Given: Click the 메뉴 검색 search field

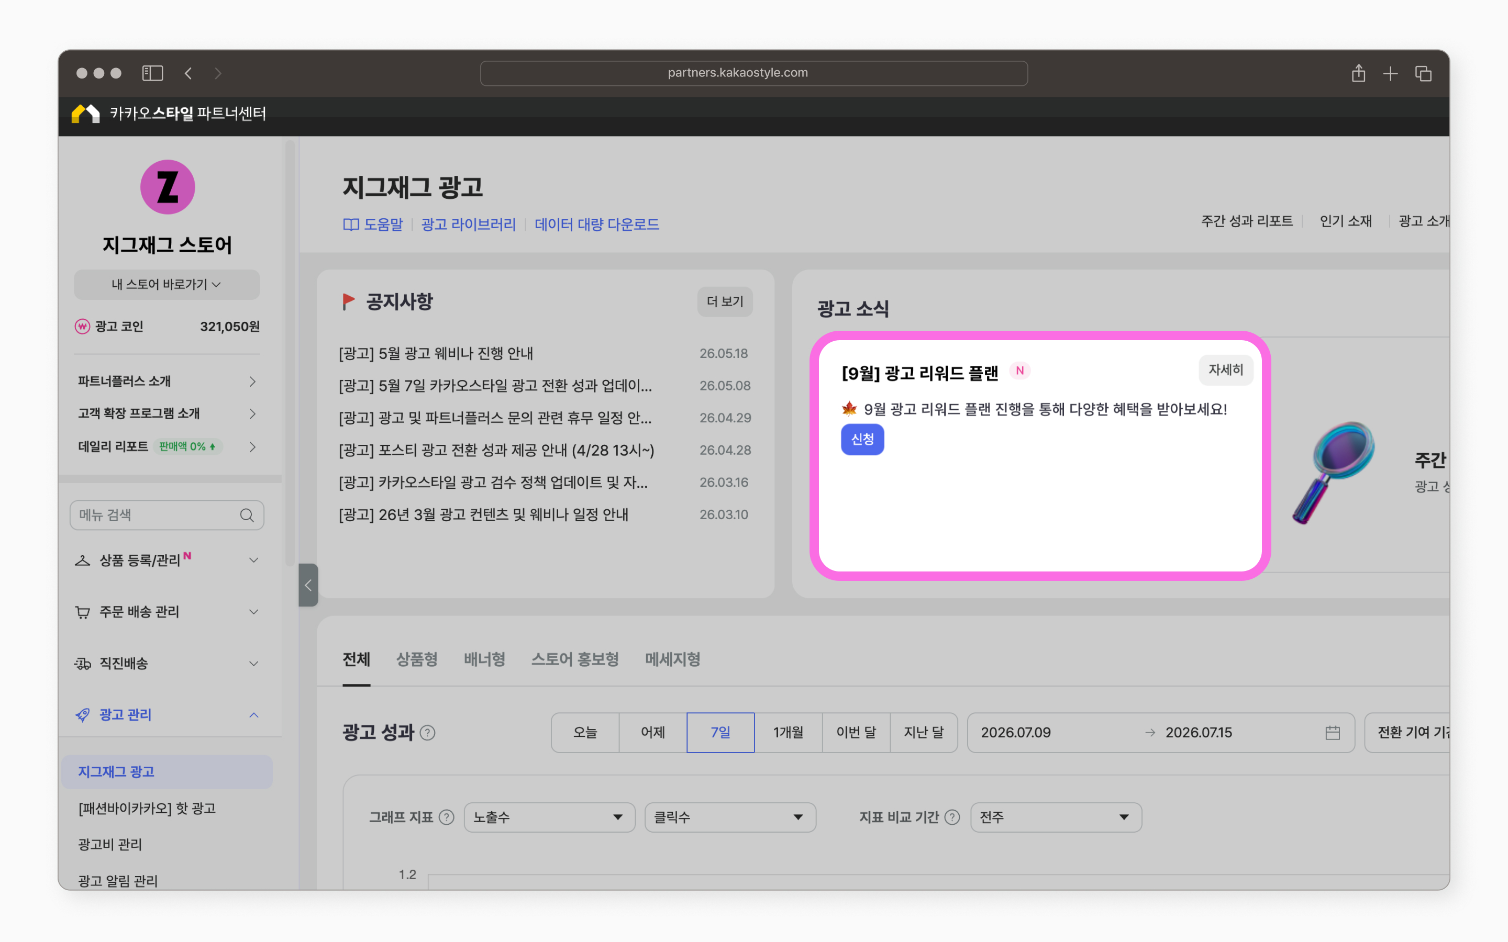Looking at the screenshot, I should (167, 515).
